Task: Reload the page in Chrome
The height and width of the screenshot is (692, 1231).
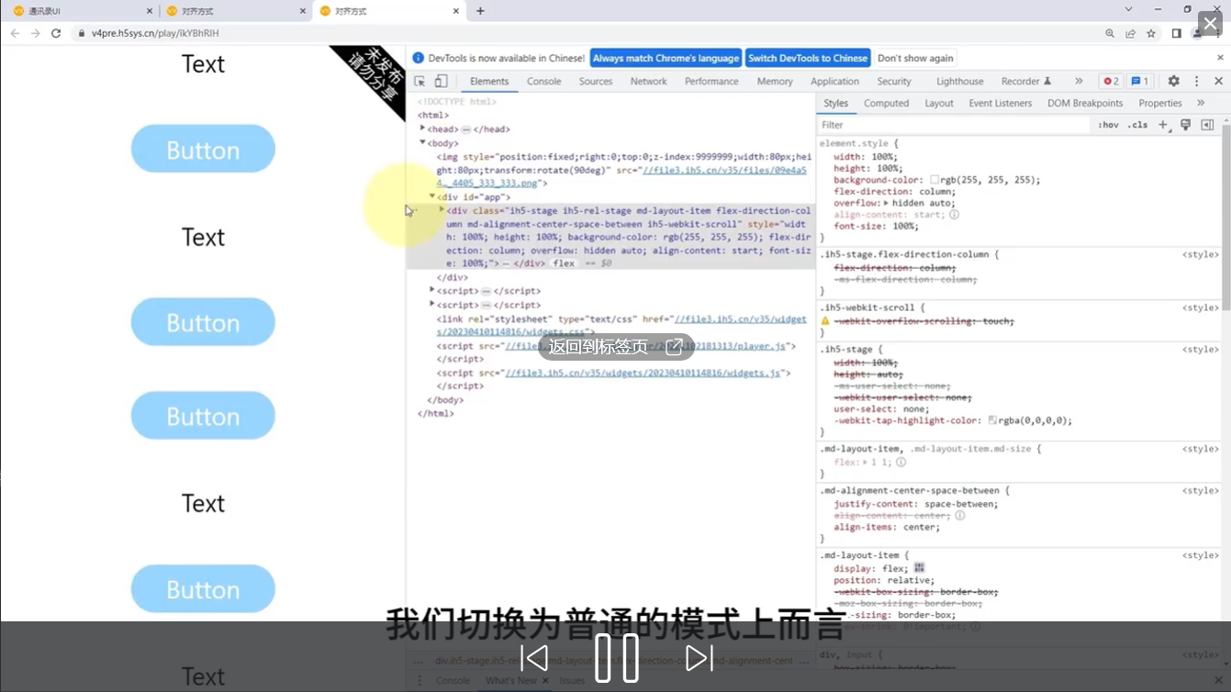Action: coord(56,33)
